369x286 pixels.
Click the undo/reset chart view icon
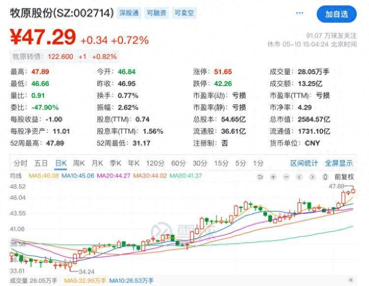point(260,177)
